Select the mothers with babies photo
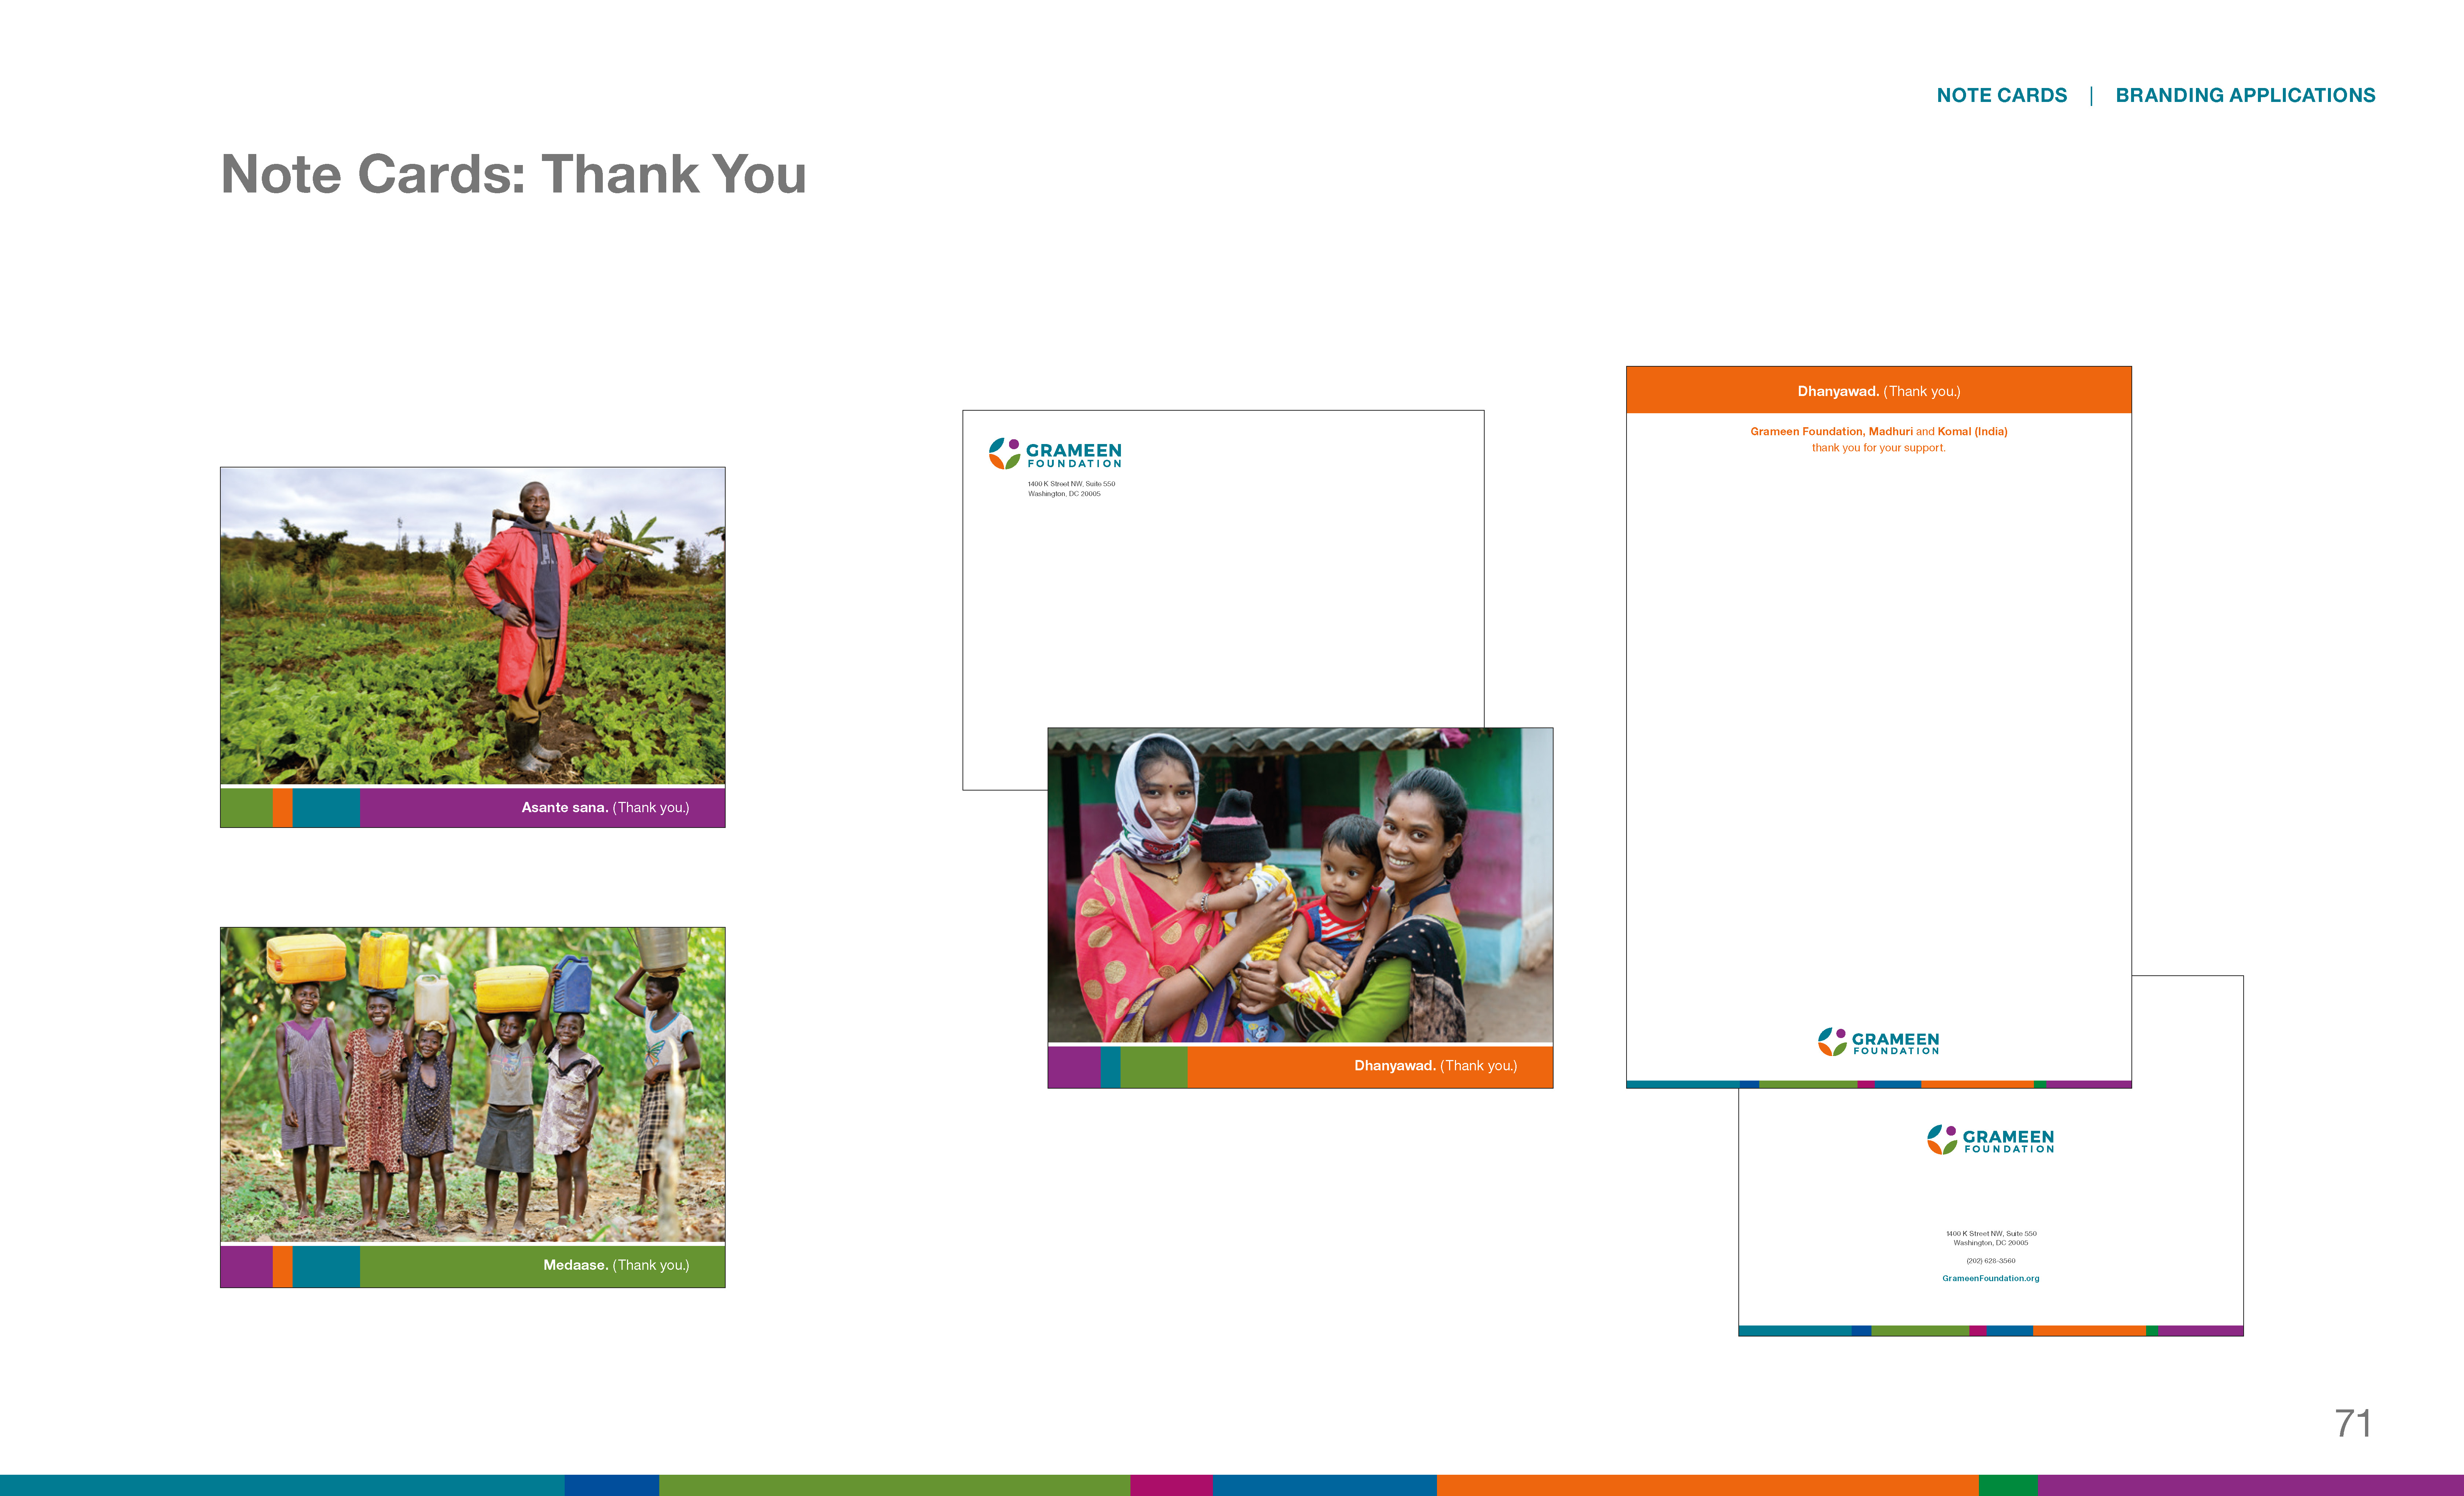This screenshot has height=1496, width=2464. (x=1300, y=885)
